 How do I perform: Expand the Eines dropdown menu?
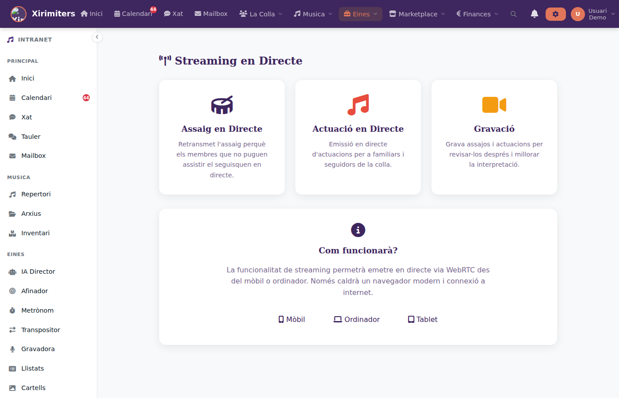click(360, 14)
